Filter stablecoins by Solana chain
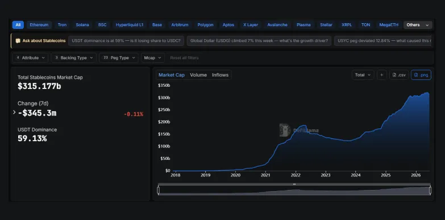This screenshot has width=445, height=220. 82,25
